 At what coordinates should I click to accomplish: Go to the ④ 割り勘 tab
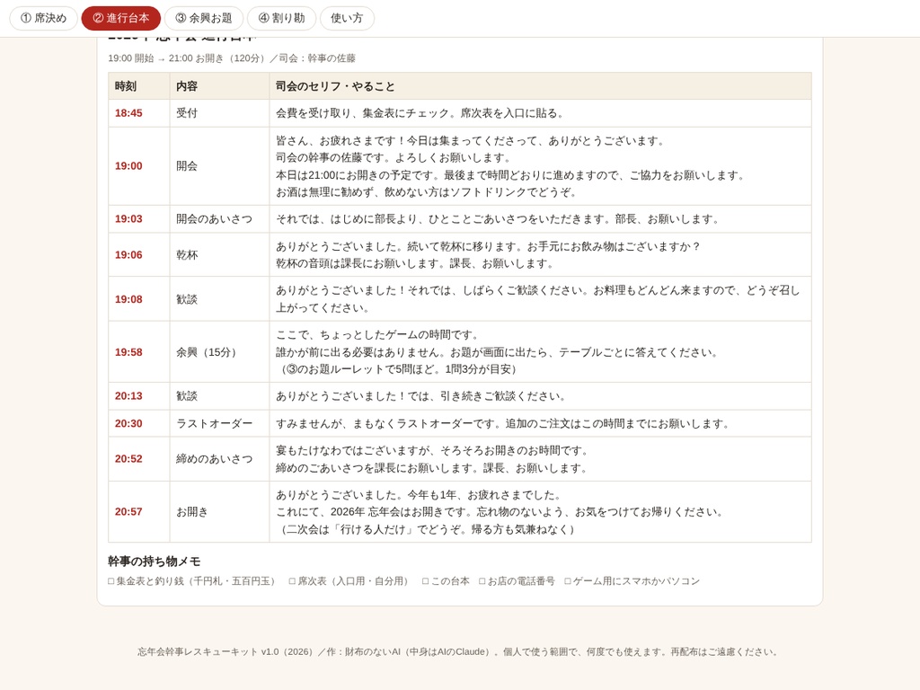[x=281, y=18]
